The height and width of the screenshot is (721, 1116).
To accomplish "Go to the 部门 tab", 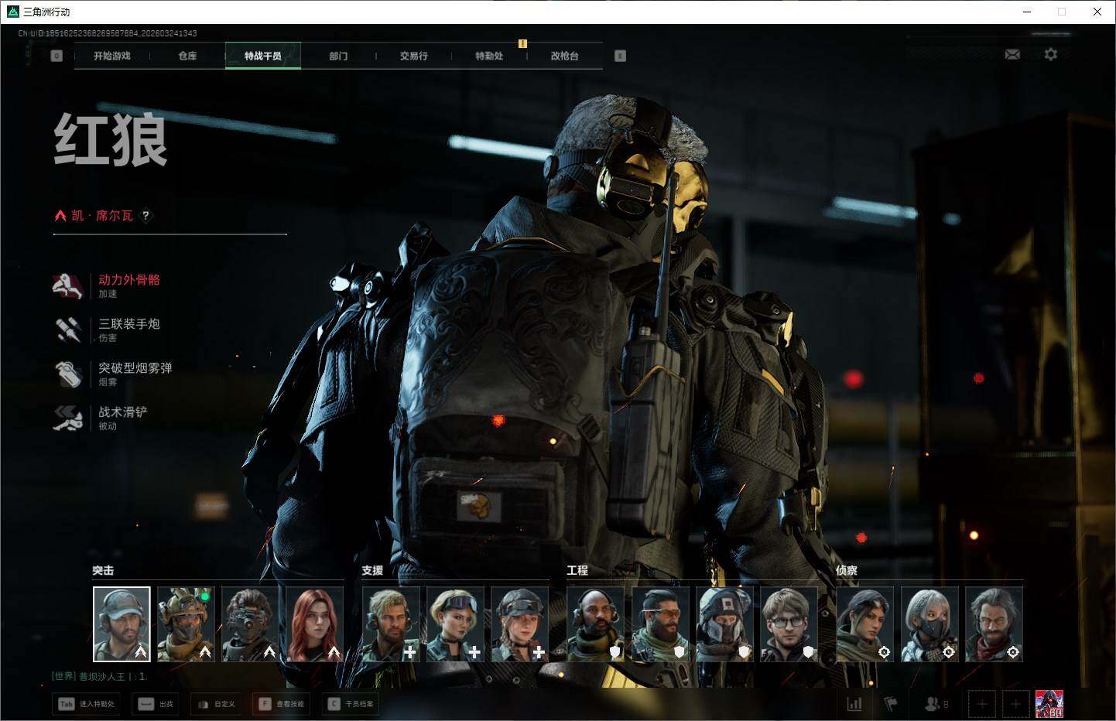I will 338,56.
